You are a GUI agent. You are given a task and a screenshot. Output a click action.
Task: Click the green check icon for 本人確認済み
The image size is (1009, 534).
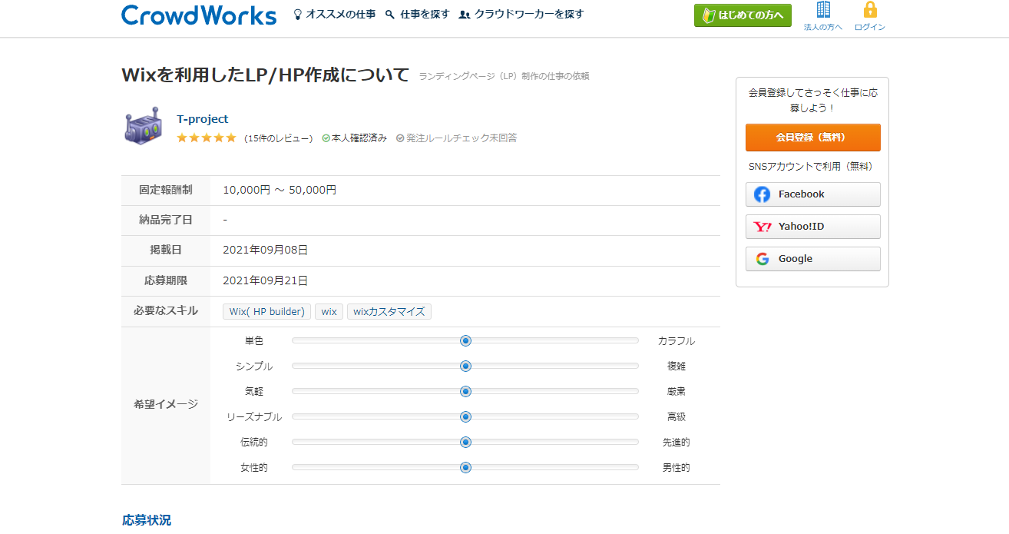point(326,138)
